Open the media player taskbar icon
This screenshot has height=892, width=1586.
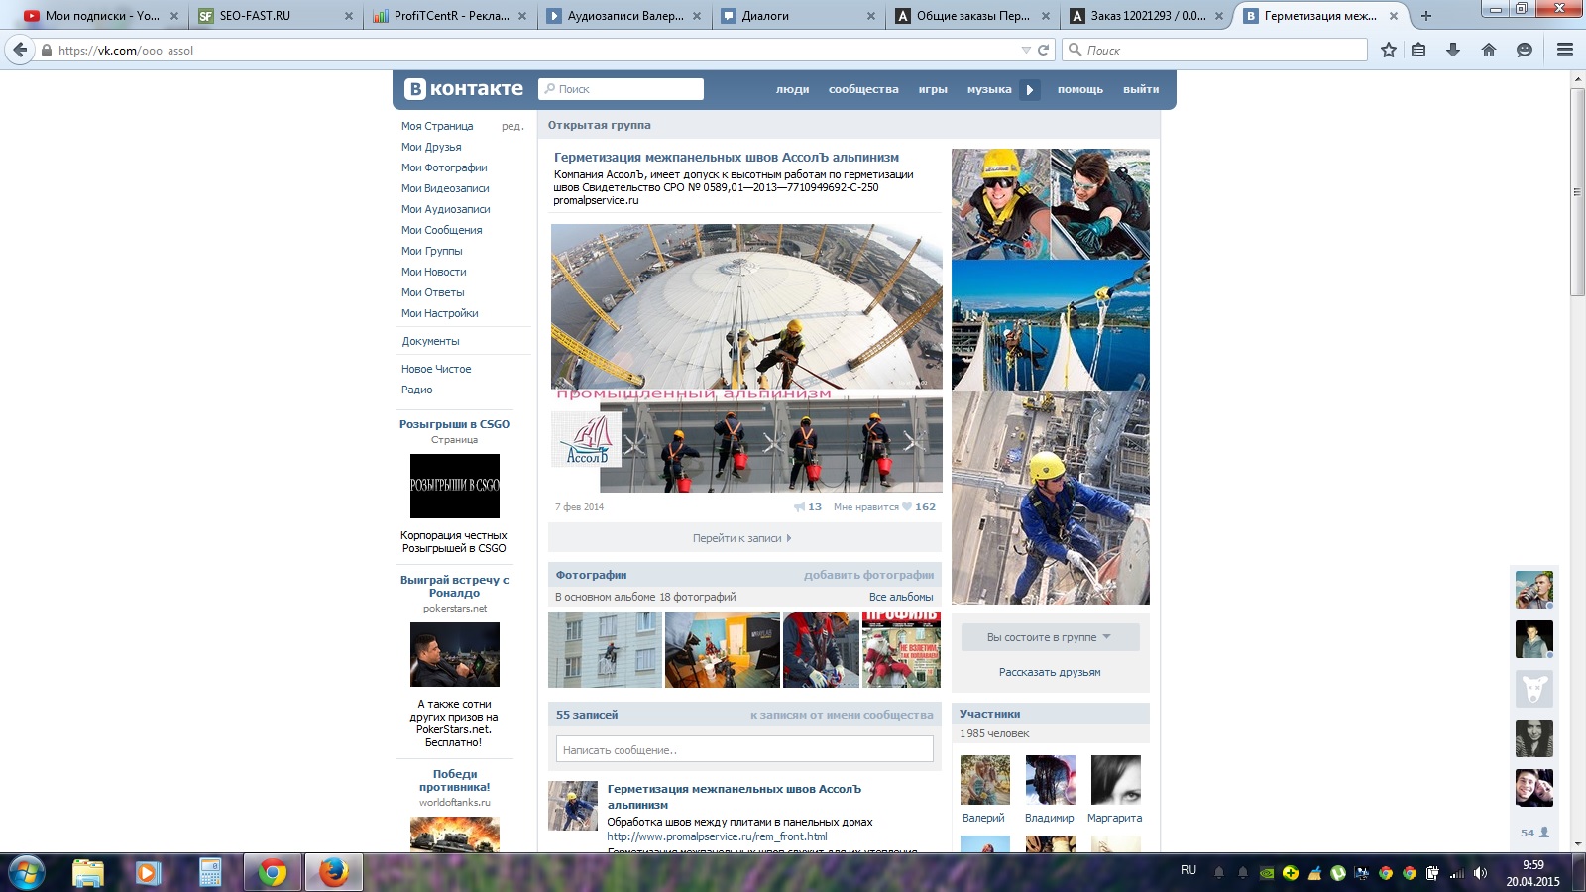(x=148, y=873)
